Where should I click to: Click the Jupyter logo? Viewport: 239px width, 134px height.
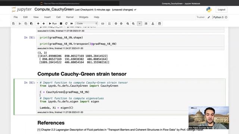click(x=22, y=9)
